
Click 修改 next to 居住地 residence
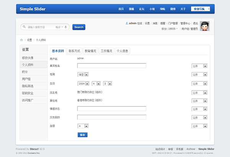tap(99, 100)
